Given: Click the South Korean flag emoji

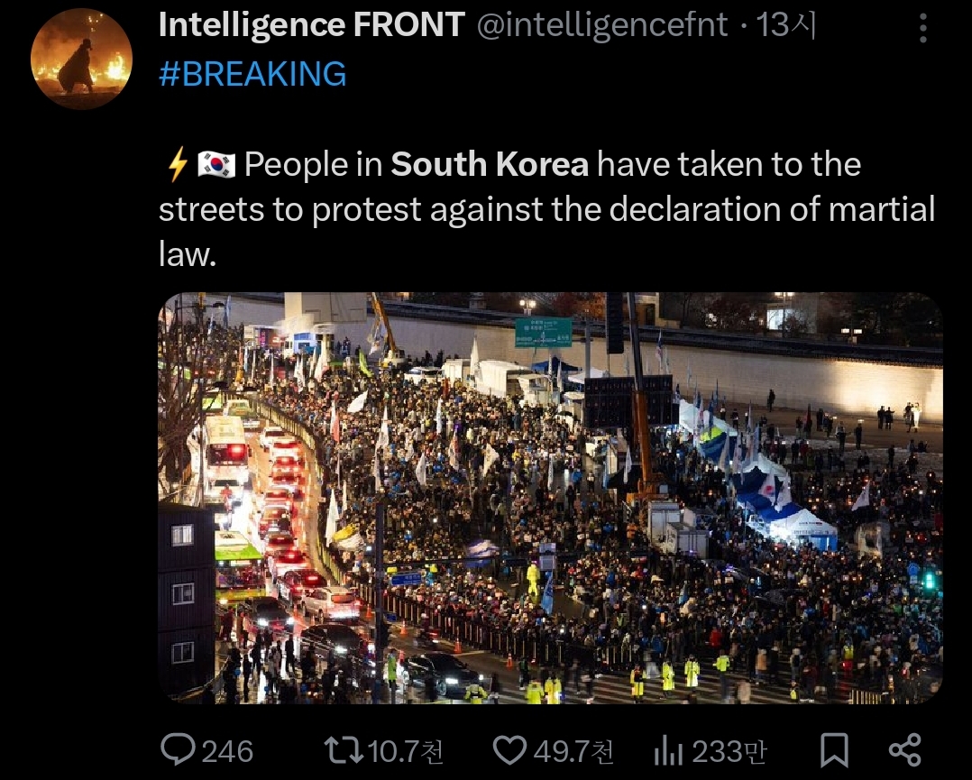Looking at the screenshot, I should 216,165.
